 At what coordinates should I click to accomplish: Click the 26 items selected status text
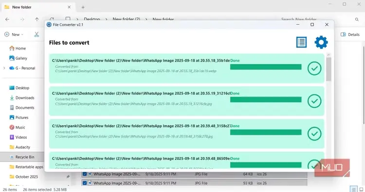click(37, 190)
